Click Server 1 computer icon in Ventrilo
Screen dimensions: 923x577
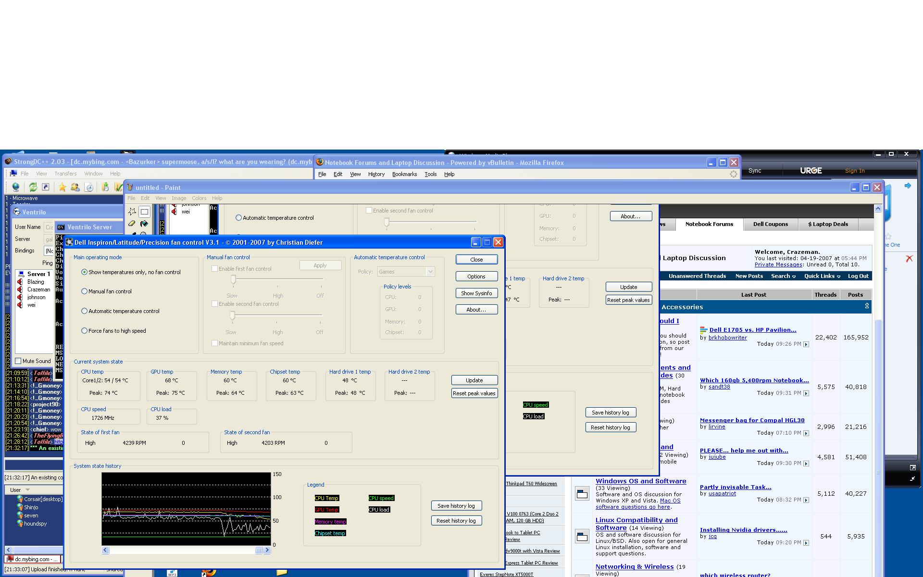point(21,274)
